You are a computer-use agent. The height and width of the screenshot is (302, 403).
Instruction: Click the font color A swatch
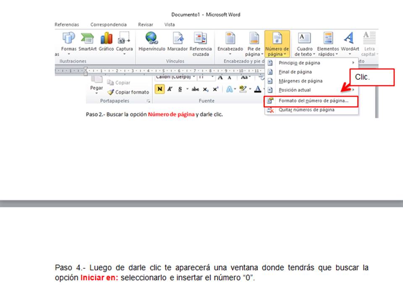tap(257, 89)
